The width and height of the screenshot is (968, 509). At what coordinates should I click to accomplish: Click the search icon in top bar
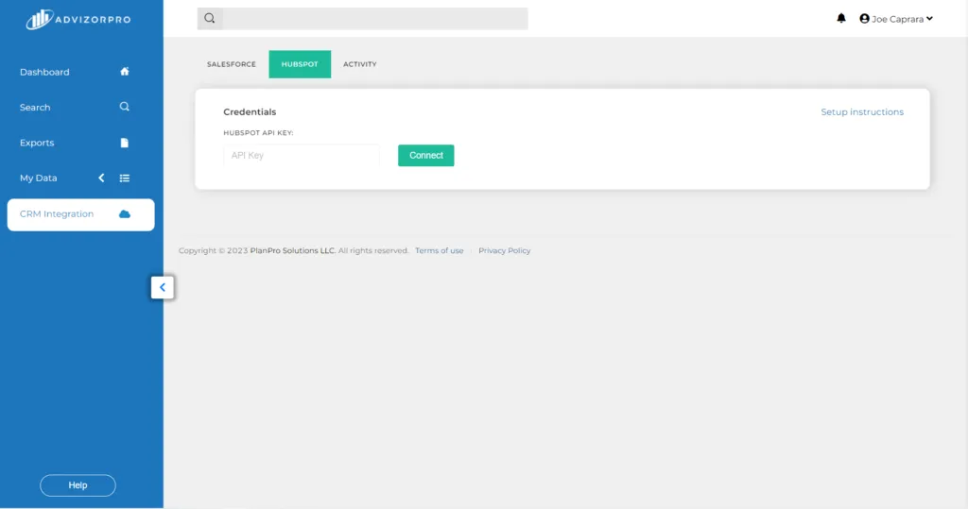(x=210, y=19)
